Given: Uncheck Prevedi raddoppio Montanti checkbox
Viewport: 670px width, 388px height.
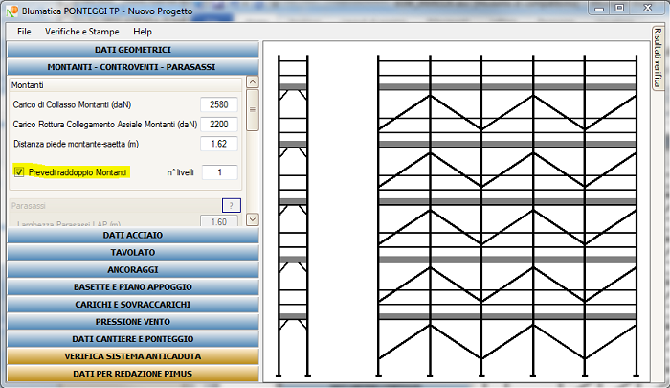Looking at the screenshot, I should point(20,172).
